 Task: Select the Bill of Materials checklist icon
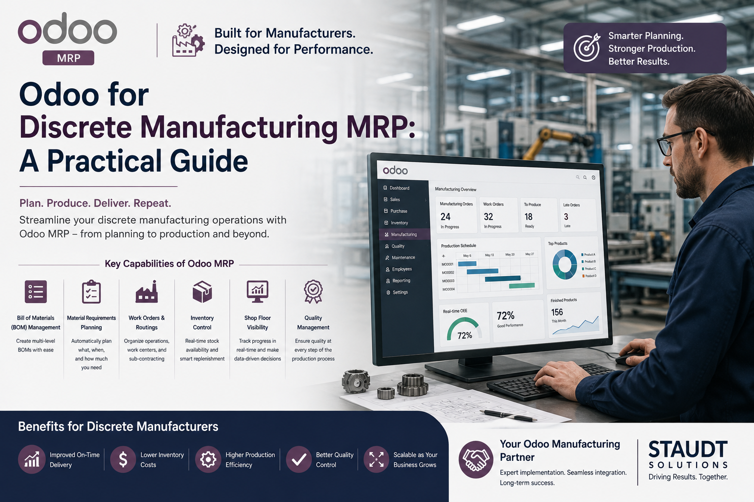pyautogui.click(x=36, y=292)
